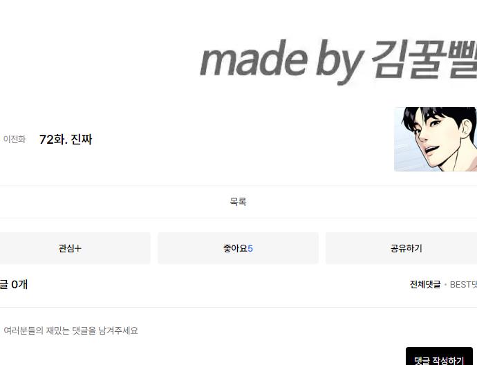Like this episode using 좋아요
This screenshot has height=365, width=477.
pyautogui.click(x=238, y=248)
